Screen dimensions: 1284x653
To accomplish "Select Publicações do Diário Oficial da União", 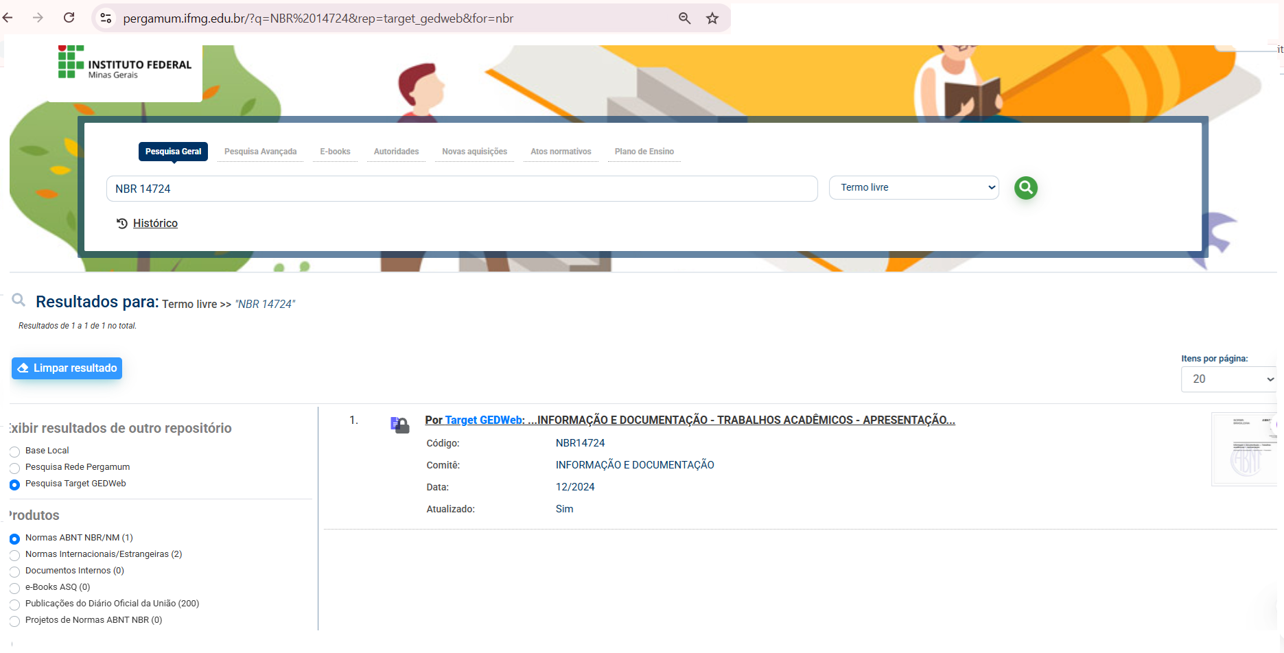I will 14,604.
